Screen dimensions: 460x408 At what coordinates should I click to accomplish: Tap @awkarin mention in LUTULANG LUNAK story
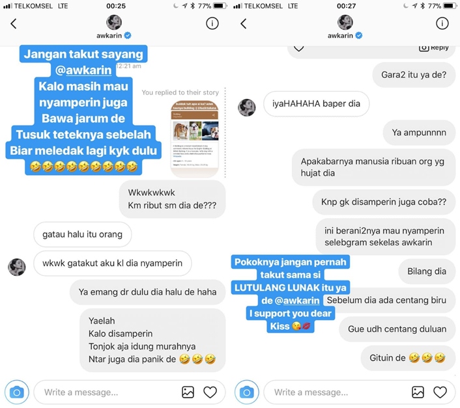297,301
